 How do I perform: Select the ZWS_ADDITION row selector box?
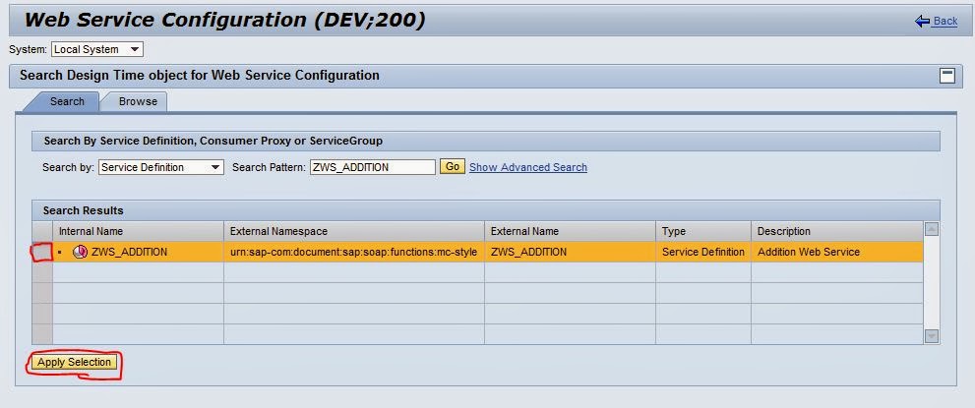41,252
